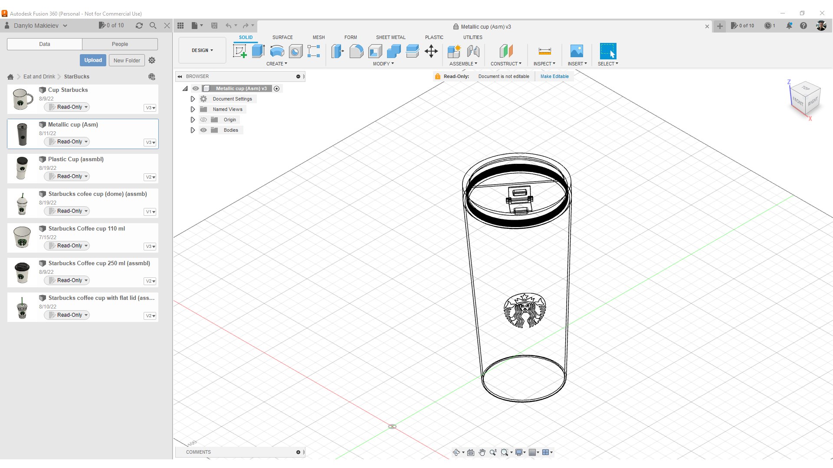Select the Create Sketch tool
Viewport: 833px width, 468px height.
coord(239,51)
